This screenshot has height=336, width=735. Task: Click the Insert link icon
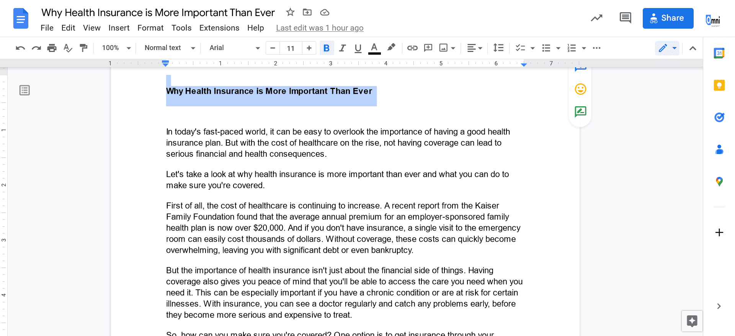[412, 48]
